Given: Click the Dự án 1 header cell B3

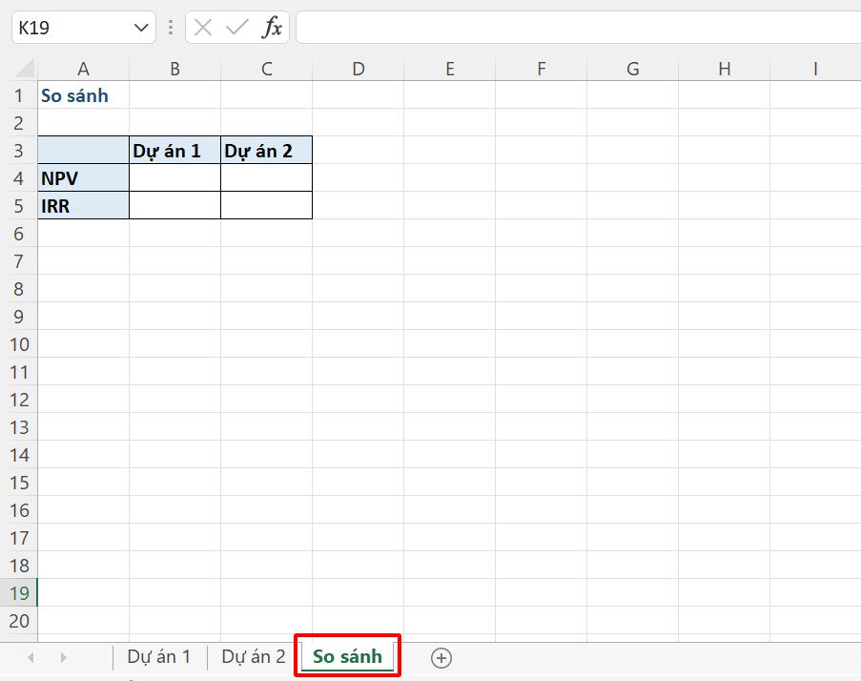Looking at the screenshot, I should point(174,151).
